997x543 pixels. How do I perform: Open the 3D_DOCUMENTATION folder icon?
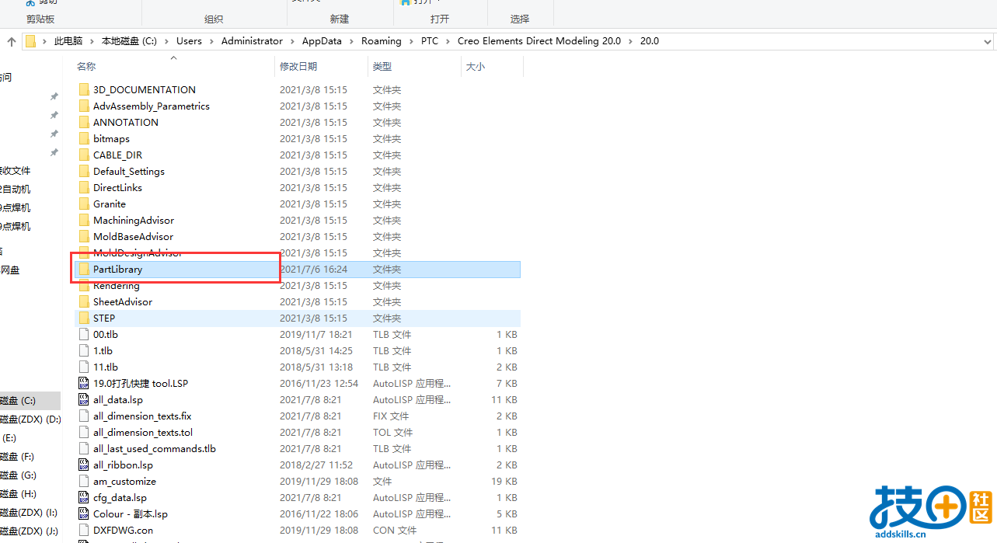coord(85,89)
